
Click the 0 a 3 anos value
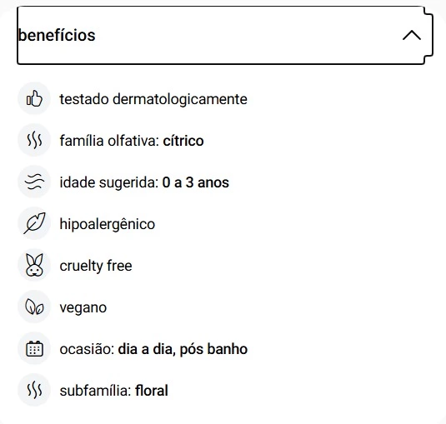pyautogui.click(x=195, y=182)
